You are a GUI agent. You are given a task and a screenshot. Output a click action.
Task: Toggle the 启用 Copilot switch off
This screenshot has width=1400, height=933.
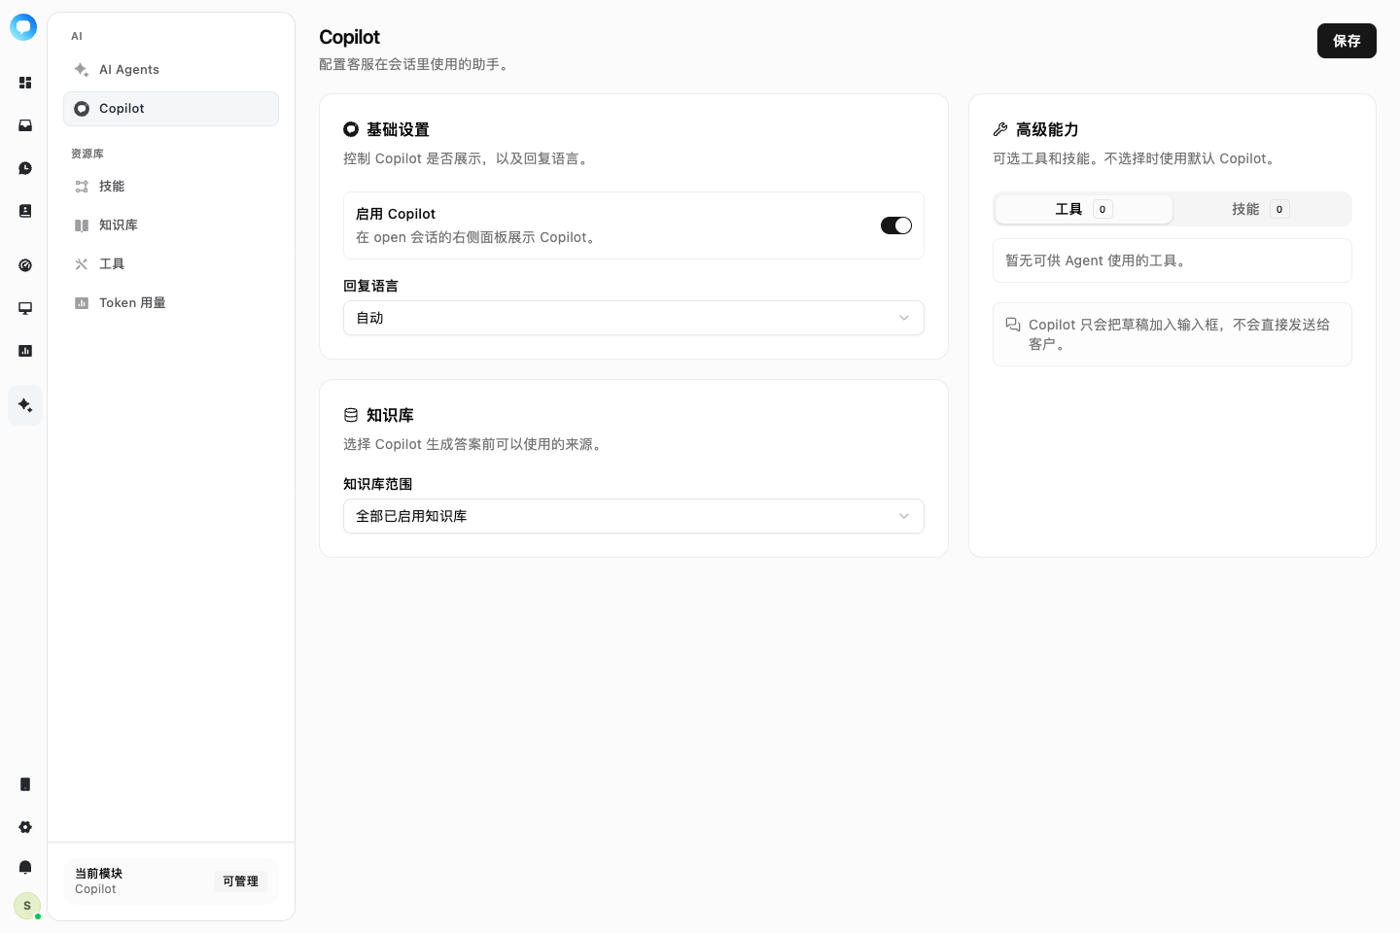pos(896,225)
